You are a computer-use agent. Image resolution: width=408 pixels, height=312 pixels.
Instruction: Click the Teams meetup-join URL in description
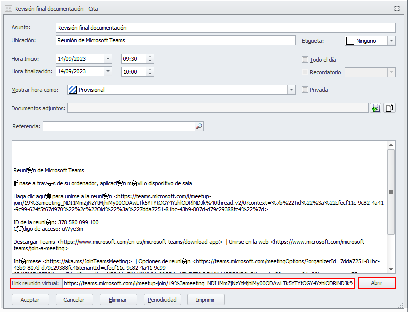(199, 203)
